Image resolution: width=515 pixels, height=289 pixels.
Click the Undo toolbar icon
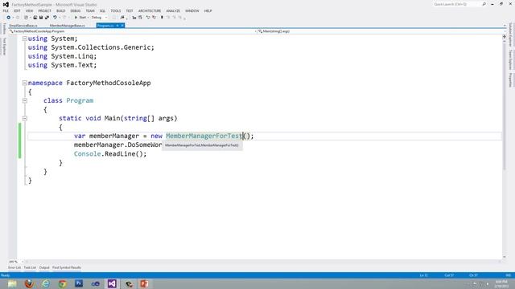pyautogui.click(x=55, y=18)
